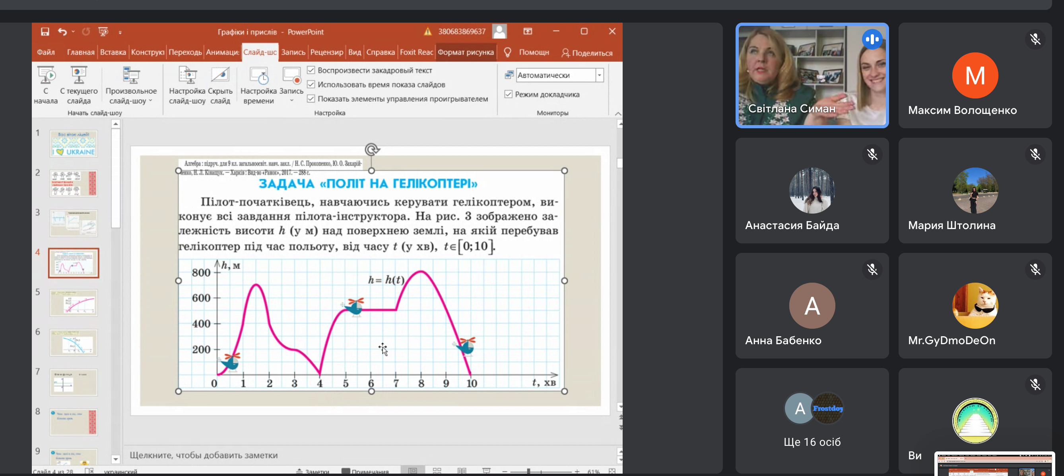The height and width of the screenshot is (476, 1064).
Task: Click the zoom in plus button
Action: point(577,471)
